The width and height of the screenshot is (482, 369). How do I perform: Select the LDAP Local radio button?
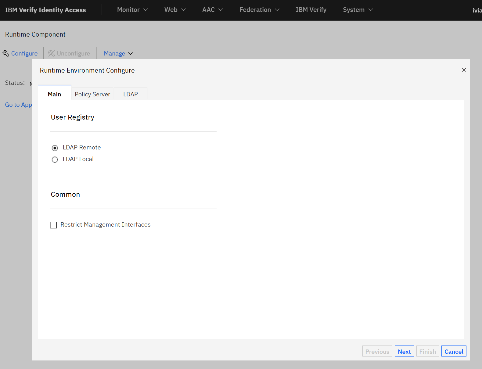click(x=55, y=159)
